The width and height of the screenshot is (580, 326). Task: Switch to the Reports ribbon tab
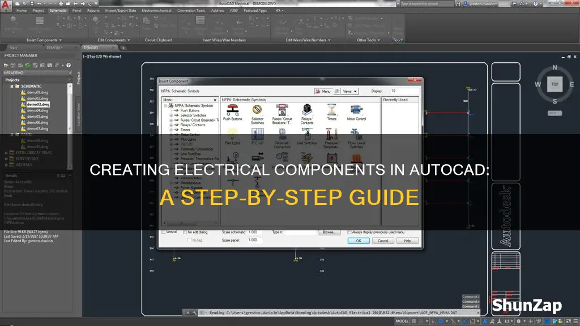tap(93, 10)
